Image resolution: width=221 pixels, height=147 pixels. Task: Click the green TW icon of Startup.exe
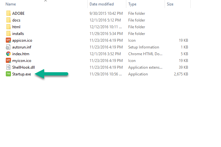(8, 74)
